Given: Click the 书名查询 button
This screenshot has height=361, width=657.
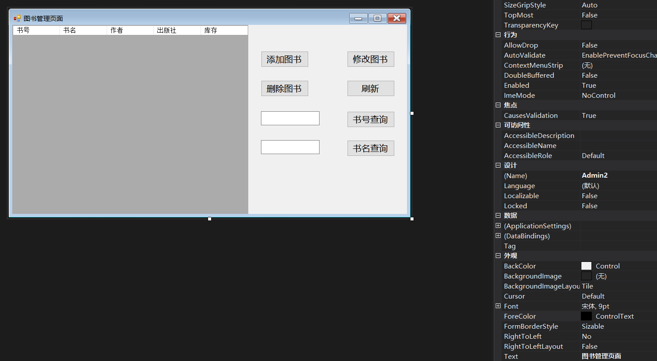Looking at the screenshot, I should 371,148.
